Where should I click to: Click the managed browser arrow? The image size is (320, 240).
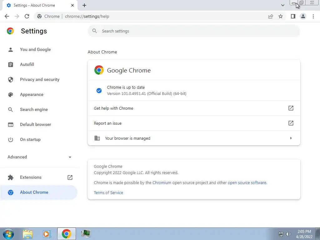(291, 138)
